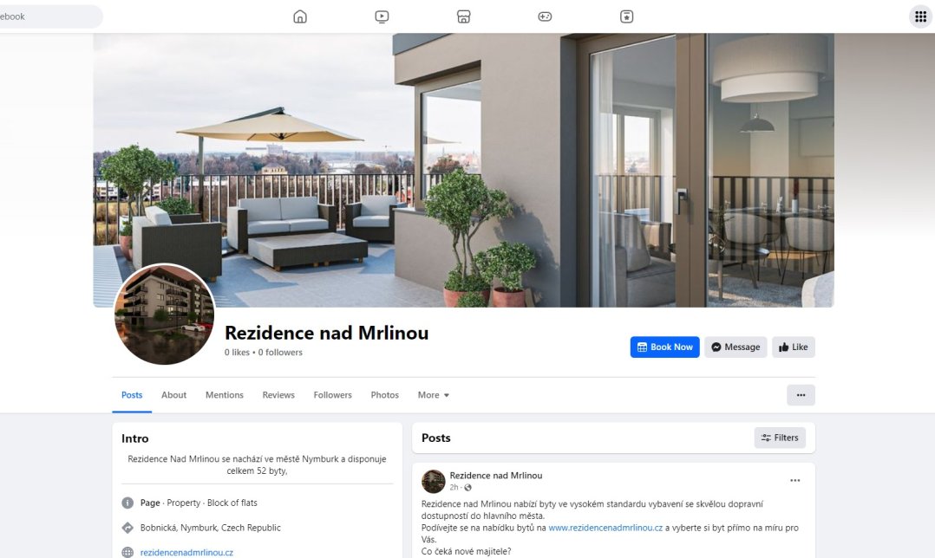Like the Rezidence nad Mrlinou page

(794, 347)
